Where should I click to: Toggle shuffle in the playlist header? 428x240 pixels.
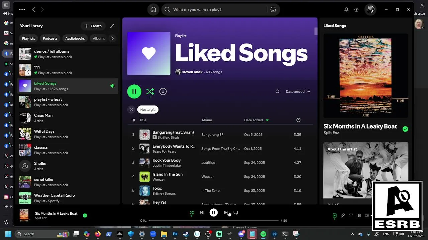tap(150, 92)
